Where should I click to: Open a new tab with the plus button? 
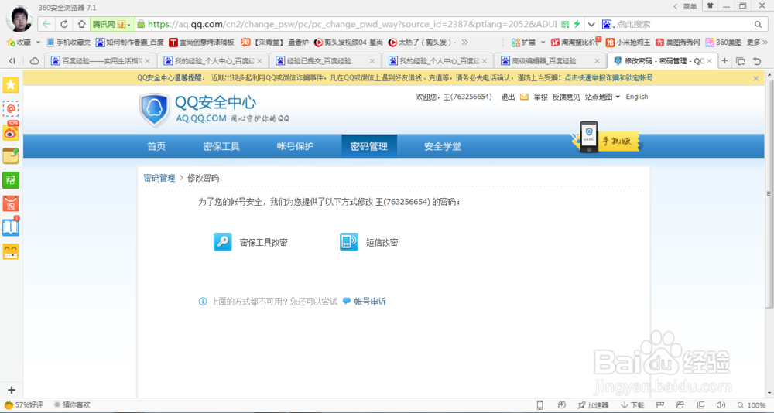click(724, 60)
